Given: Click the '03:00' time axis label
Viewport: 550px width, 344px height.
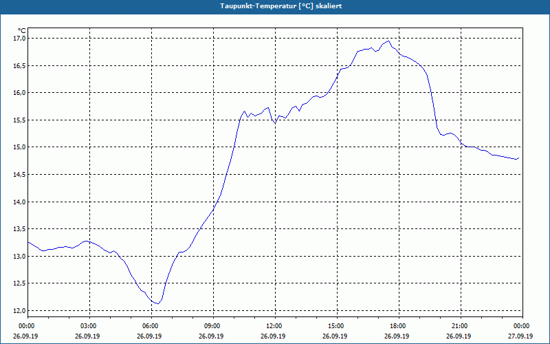Looking at the screenshot, I should coord(89,326).
